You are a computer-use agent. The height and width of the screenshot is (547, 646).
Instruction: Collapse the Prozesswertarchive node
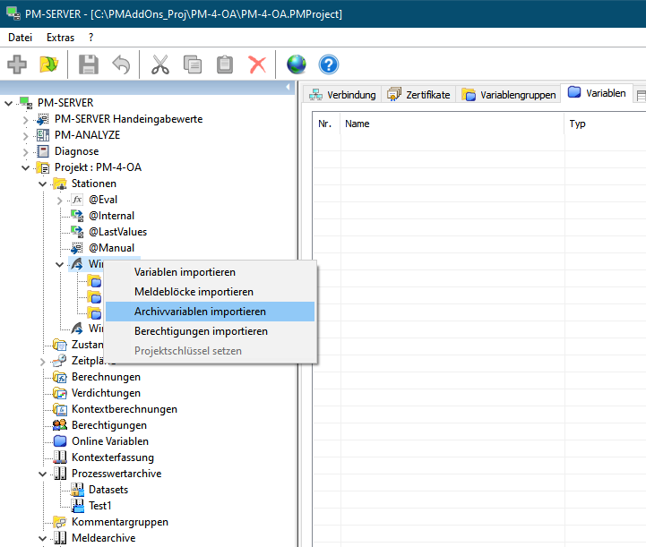tap(42, 474)
